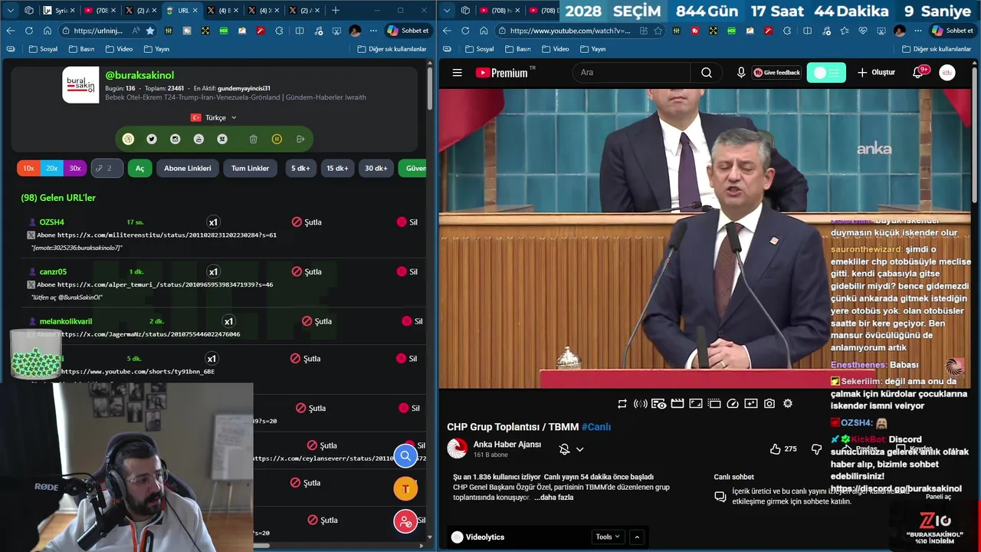Screen dimensions: 981x552
Task: Toggle favorite star in left browser address bar
Action: pyautogui.click(x=150, y=31)
